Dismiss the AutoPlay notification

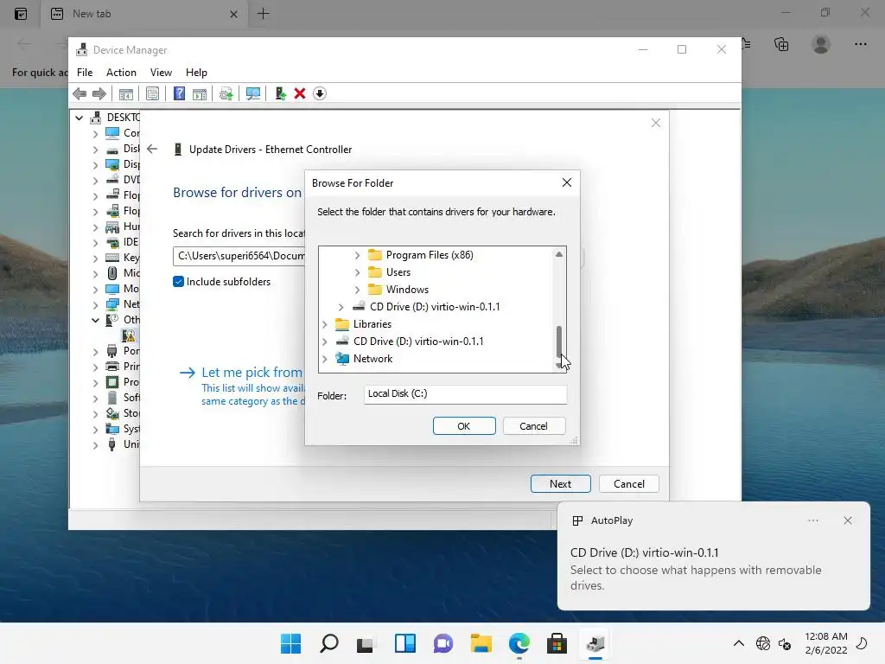(x=847, y=520)
